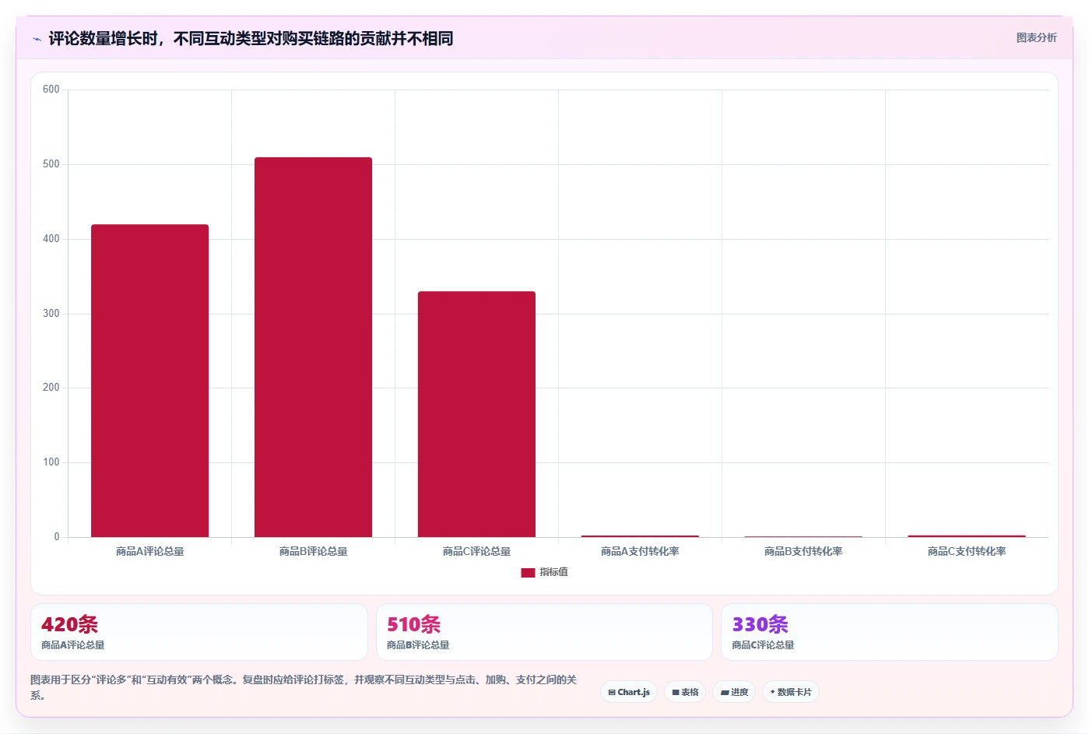The height and width of the screenshot is (734, 1089).
Task: Click the 420条 data card
Action: pos(199,632)
